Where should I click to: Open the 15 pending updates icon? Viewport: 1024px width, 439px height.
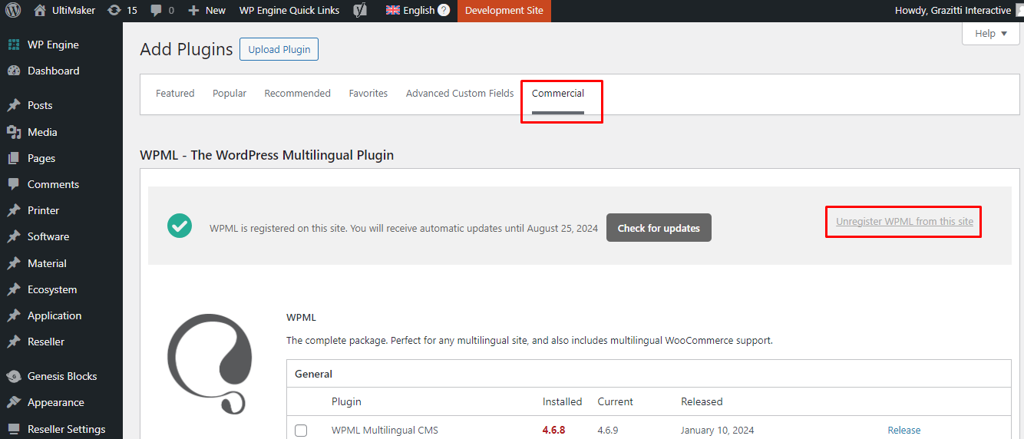pos(114,10)
